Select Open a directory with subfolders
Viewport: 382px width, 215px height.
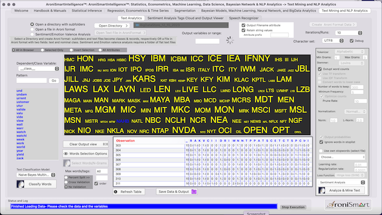coord(32,24)
